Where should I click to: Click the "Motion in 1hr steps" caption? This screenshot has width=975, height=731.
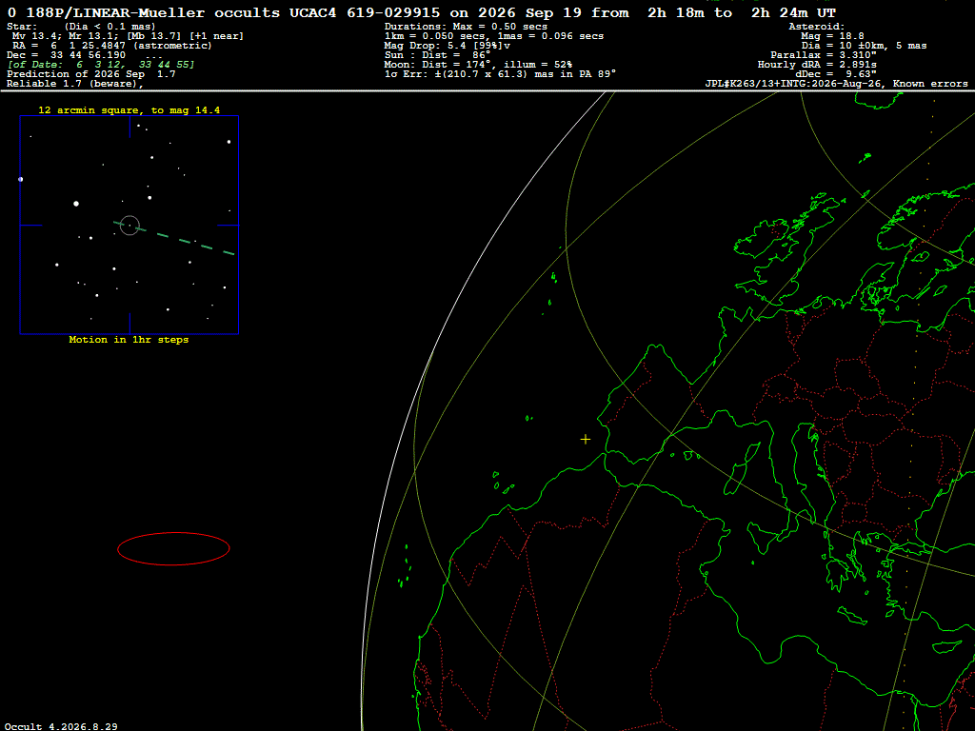point(129,340)
